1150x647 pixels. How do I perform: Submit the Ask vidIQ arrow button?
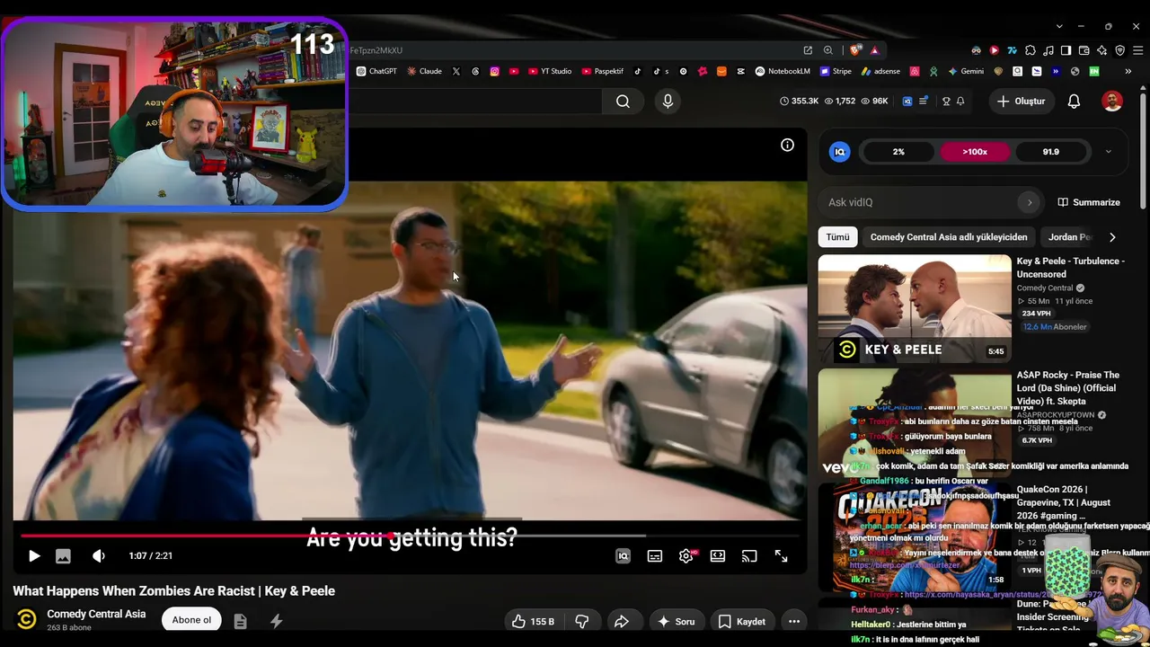click(x=1030, y=202)
